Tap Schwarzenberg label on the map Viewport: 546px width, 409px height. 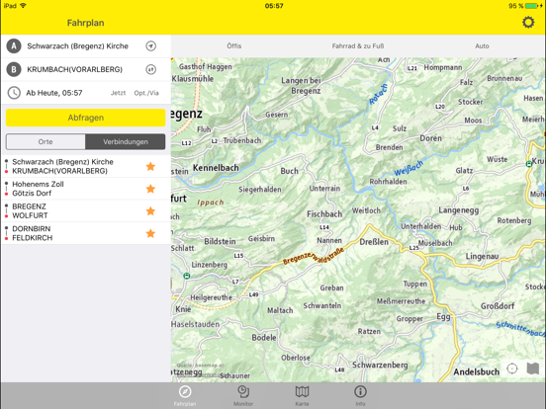[x=380, y=366]
